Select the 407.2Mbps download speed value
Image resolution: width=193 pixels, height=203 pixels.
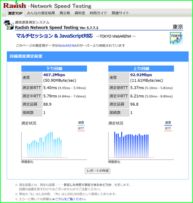(x=54, y=75)
